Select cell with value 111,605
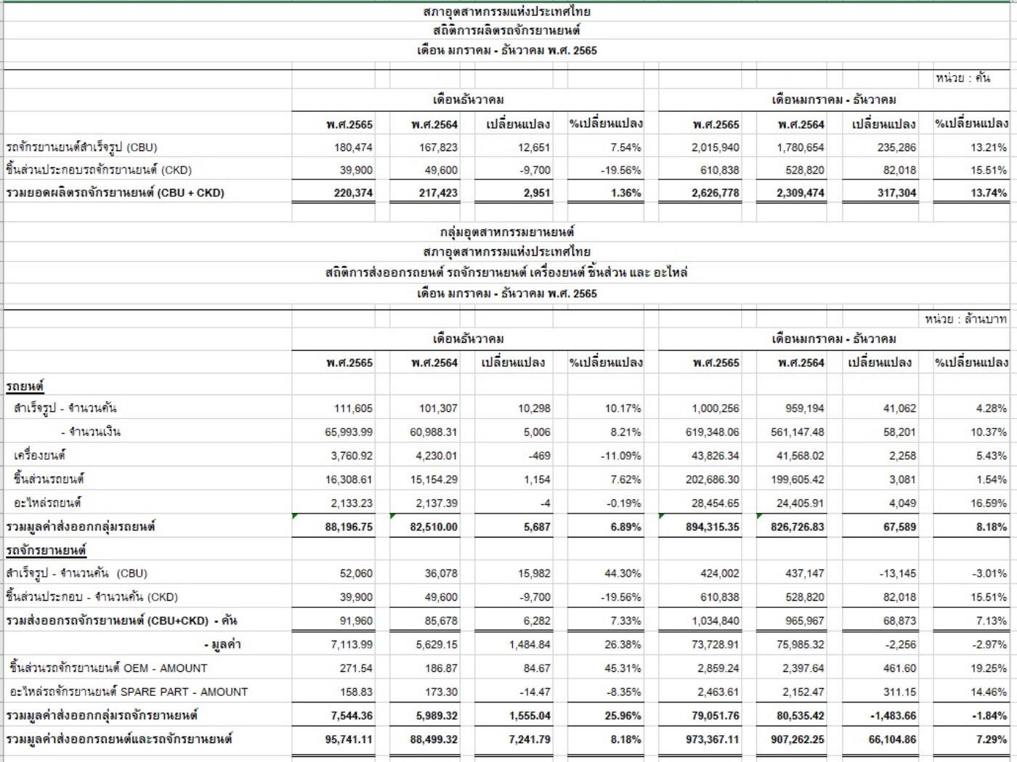Viewport: 1017px width, 762px height. (353, 409)
